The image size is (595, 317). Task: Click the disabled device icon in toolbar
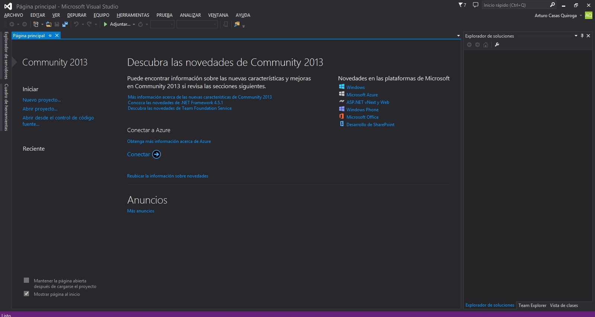(225, 24)
